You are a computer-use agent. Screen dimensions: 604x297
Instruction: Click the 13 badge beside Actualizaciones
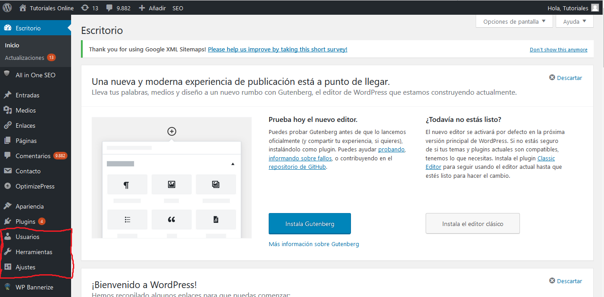click(x=51, y=58)
